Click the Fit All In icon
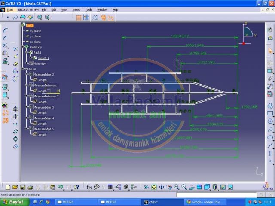 pos(154,187)
